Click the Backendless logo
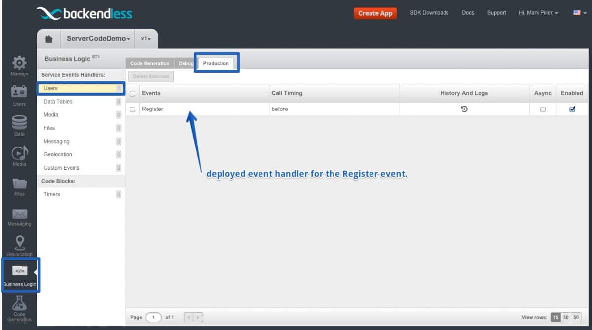592x330 pixels. (84, 13)
